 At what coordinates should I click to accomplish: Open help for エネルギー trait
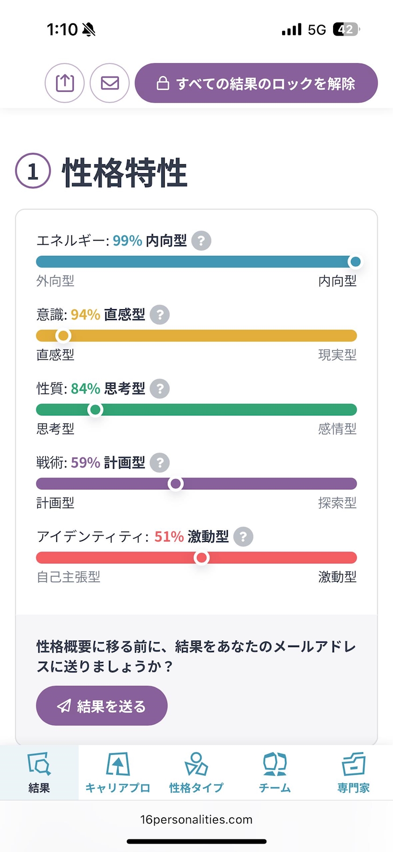tap(201, 241)
